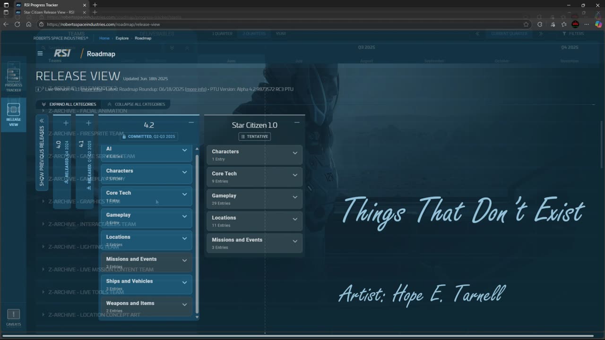Click the browser Home icon
The height and width of the screenshot is (340, 605).
[29, 24]
